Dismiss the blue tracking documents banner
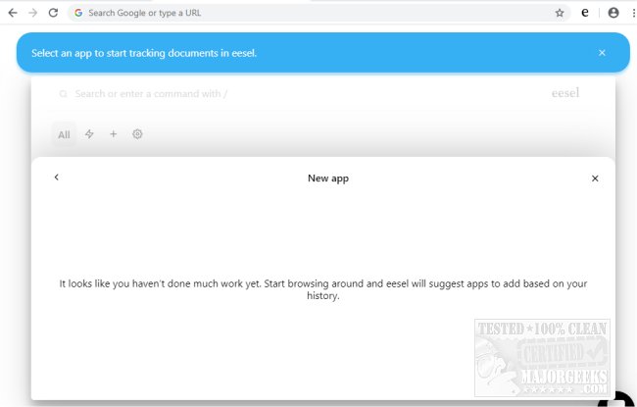The height and width of the screenshot is (407, 637). (602, 53)
